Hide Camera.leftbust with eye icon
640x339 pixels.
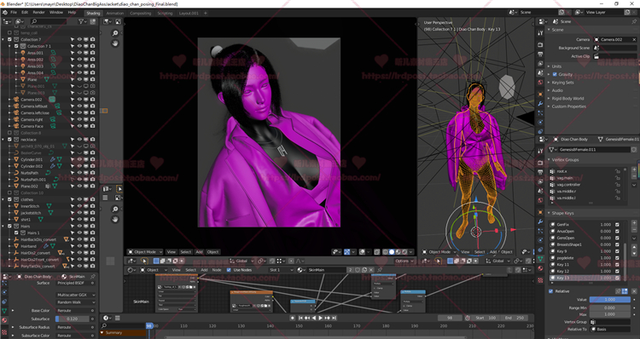(79, 106)
